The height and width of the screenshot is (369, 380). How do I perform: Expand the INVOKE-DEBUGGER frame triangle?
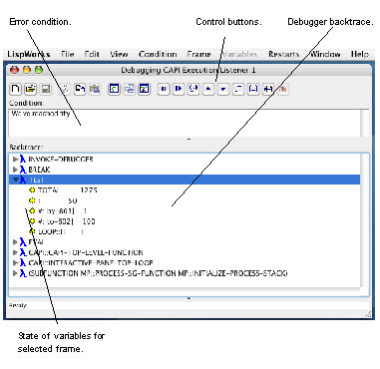15,160
